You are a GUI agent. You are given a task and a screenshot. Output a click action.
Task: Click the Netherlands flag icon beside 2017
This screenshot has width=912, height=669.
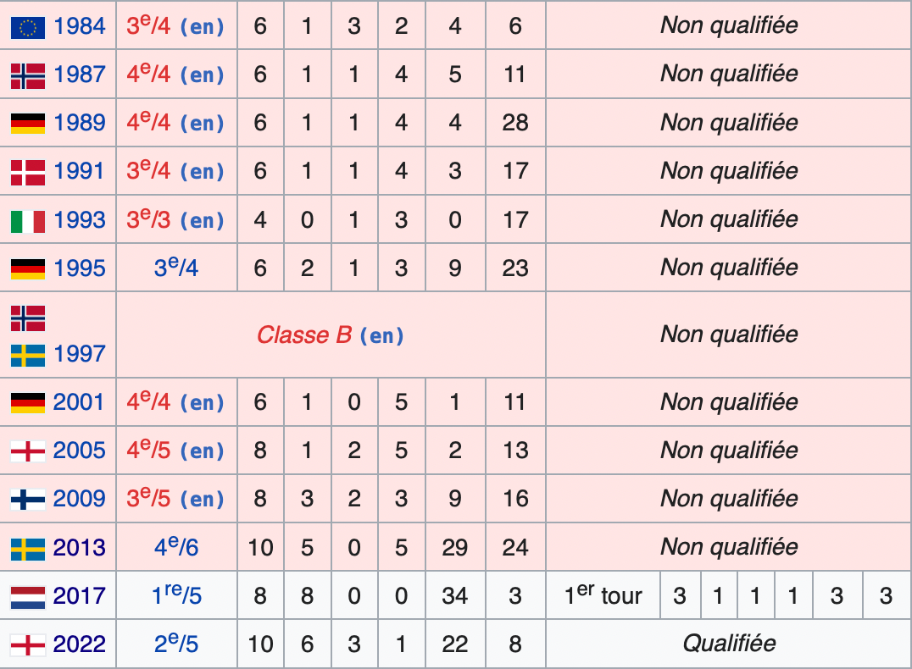point(28,597)
